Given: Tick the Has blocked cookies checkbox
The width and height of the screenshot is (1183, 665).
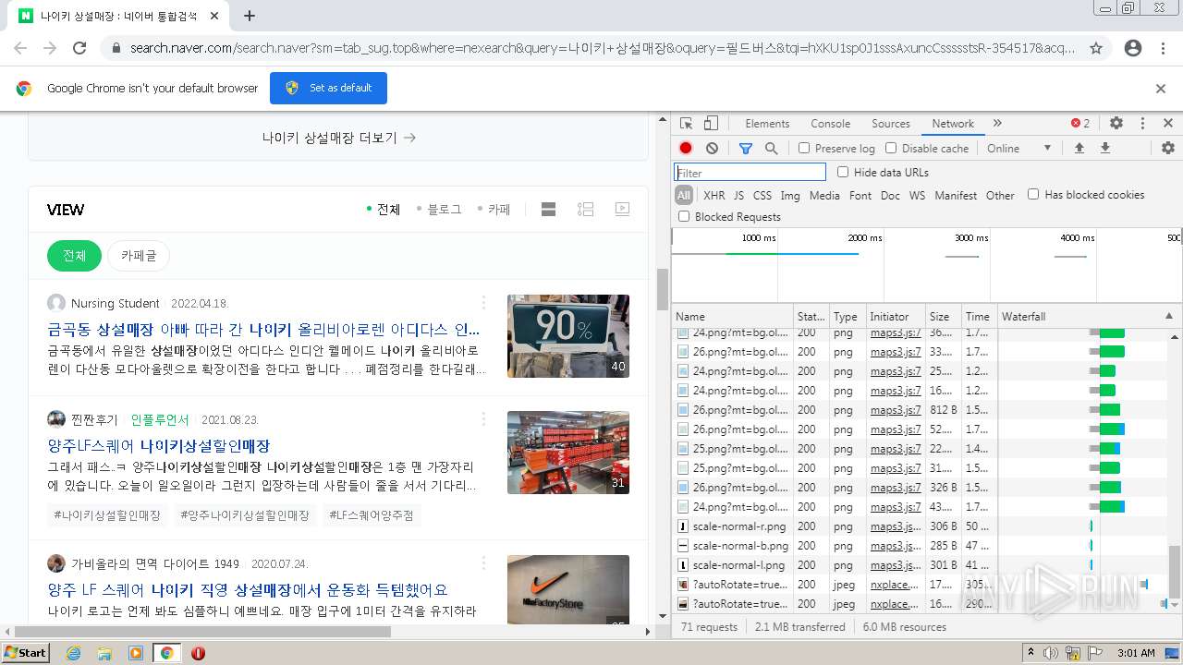Looking at the screenshot, I should click(1033, 194).
